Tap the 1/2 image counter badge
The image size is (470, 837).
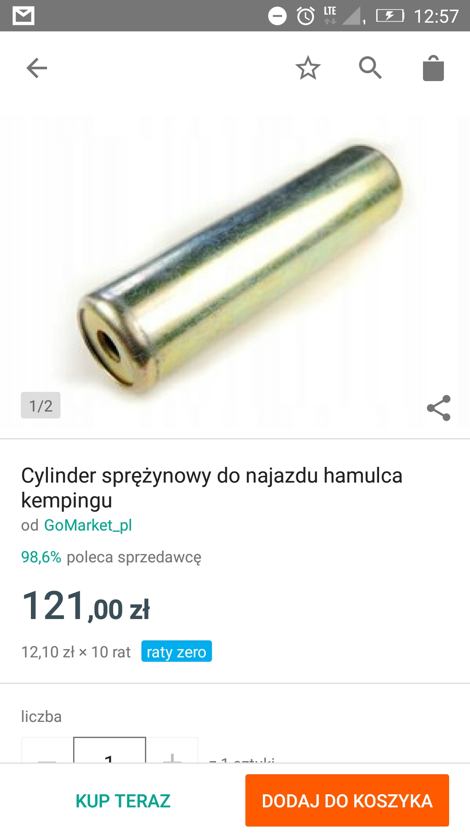(x=40, y=405)
